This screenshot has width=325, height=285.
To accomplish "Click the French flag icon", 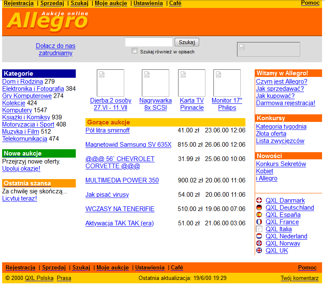I will [259, 222].
